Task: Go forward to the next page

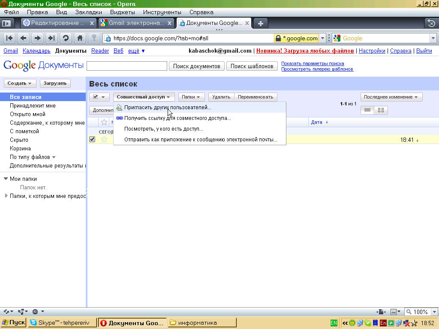Action: pos(38,38)
